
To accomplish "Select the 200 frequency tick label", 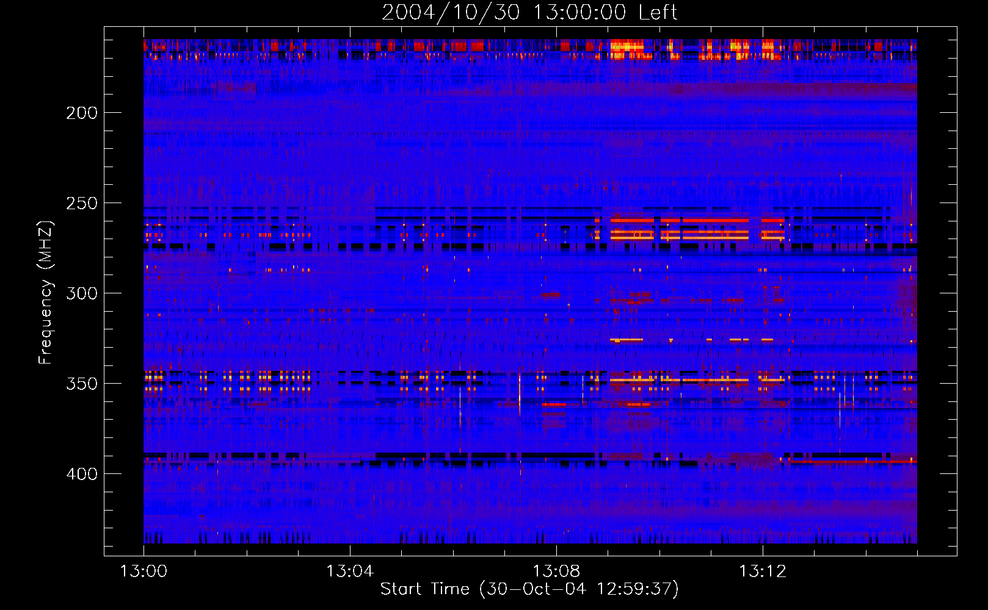I will pyautogui.click(x=82, y=113).
